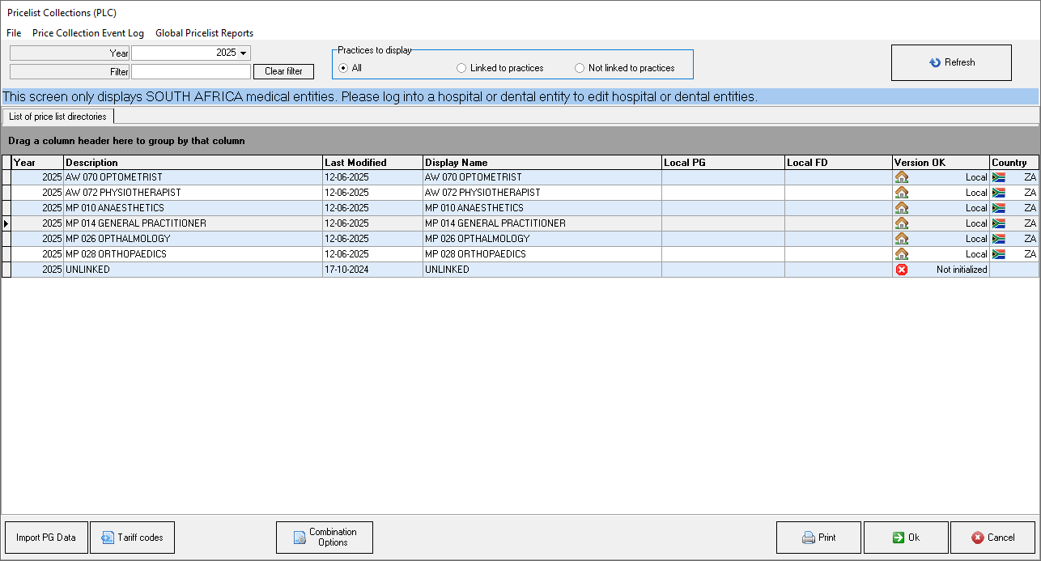This screenshot has width=1041, height=561.
Task: Click into the Filter text field
Action: tap(191, 71)
